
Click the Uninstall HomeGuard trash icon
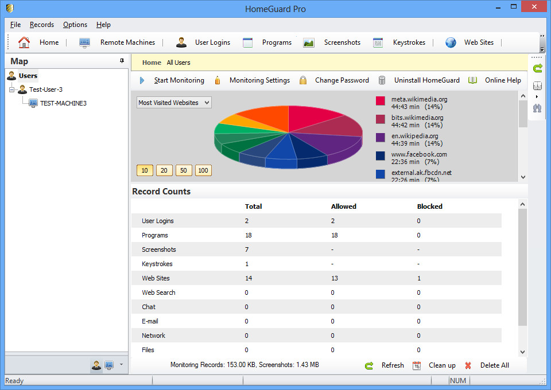coord(382,80)
